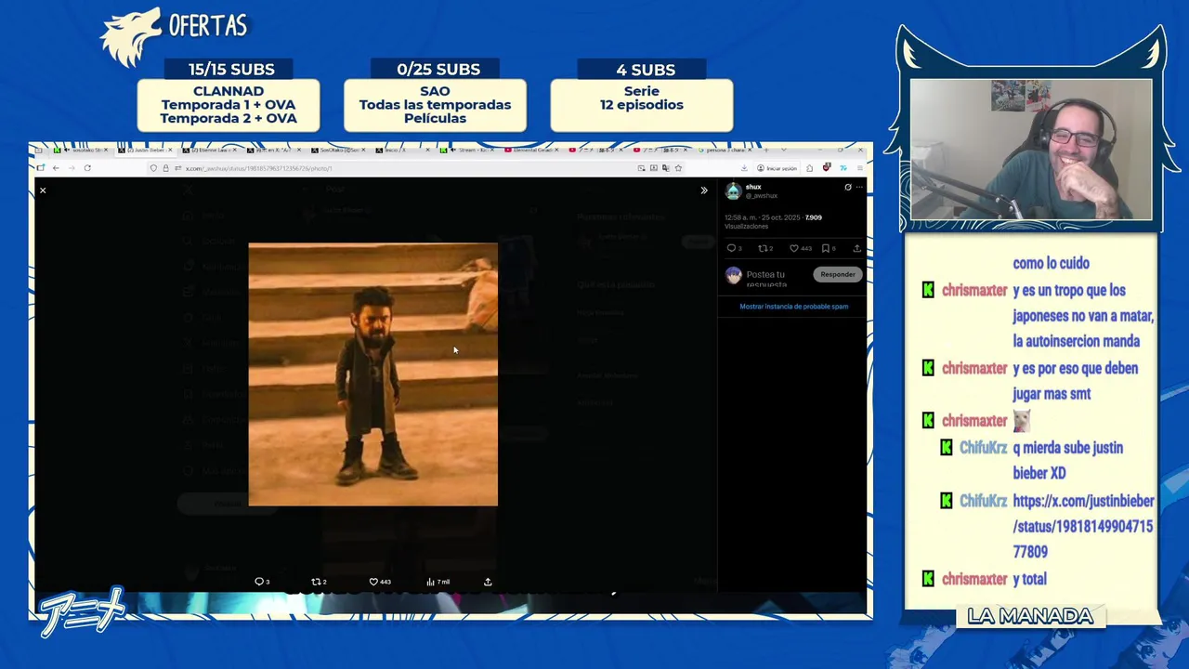1189x669 pixels.
Task: Click share icon in the side panel
Action: pos(856,248)
